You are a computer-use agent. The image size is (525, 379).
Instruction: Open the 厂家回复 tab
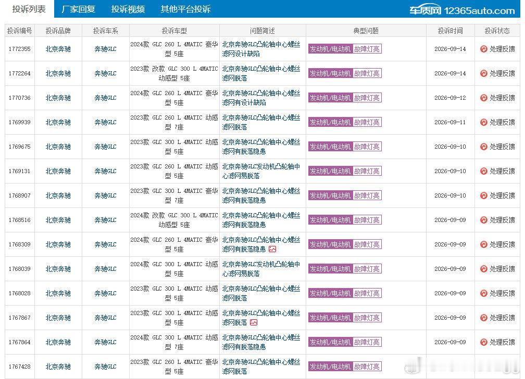pos(78,9)
